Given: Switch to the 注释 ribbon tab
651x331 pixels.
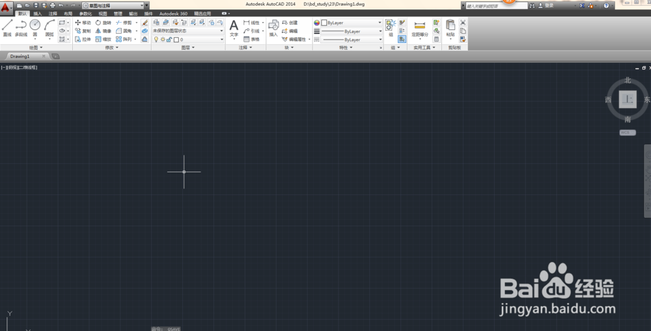Looking at the screenshot, I should 53,14.
